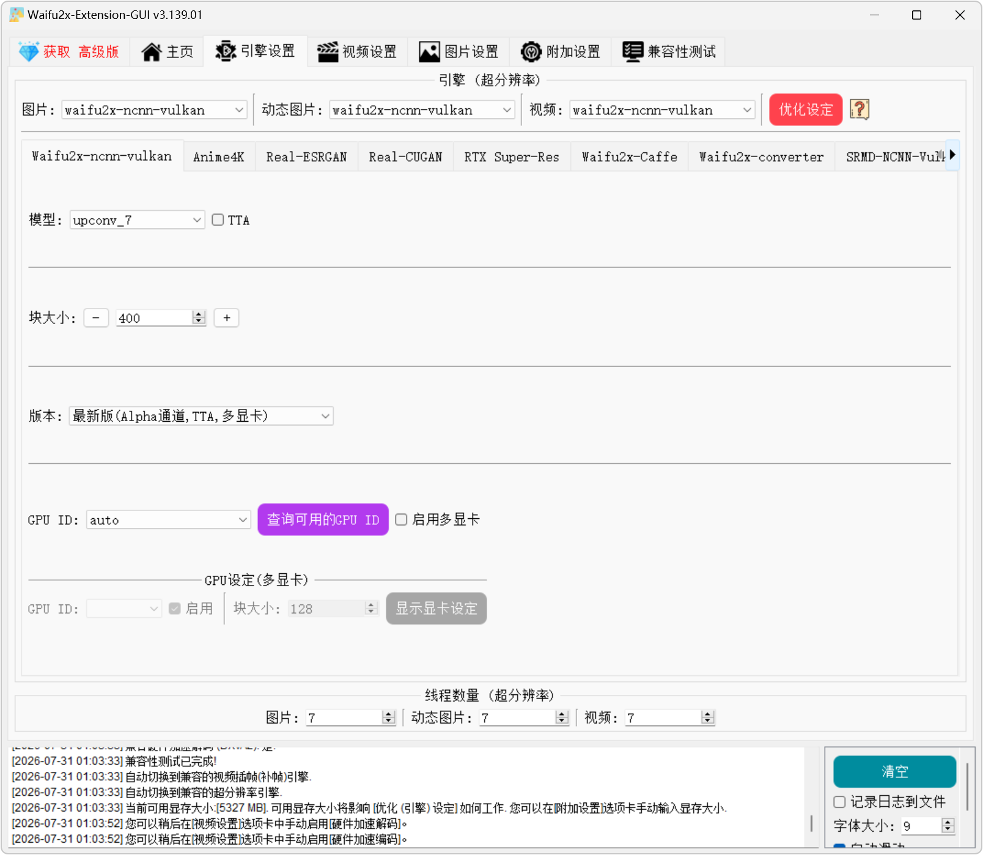The width and height of the screenshot is (983, 855).
Task: Open the multi-GPU GPU ID dropdown
Action: 124,609
